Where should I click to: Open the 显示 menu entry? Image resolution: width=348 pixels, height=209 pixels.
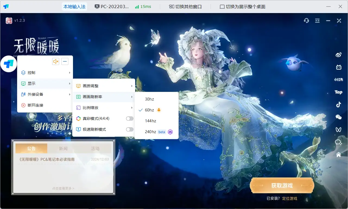point(45,83)
